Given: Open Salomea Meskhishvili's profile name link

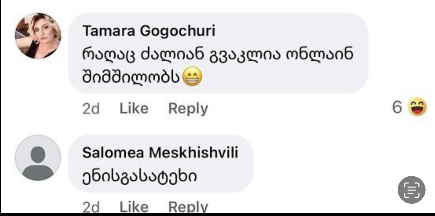Looking at the screenshot, I should (160, 153).
